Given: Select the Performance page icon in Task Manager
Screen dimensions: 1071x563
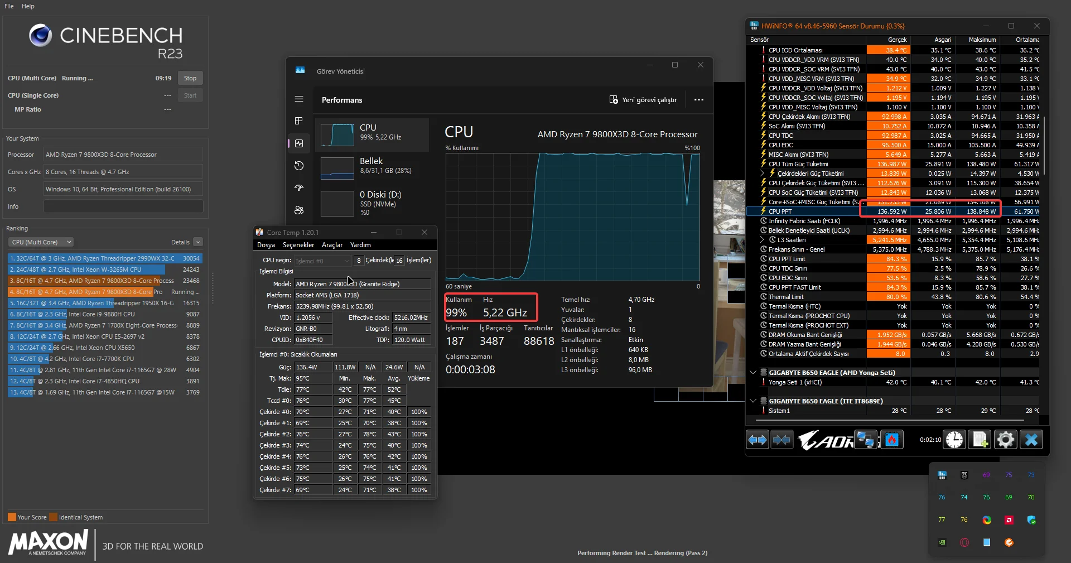Looking at the screenshot, I should (299, 143).
